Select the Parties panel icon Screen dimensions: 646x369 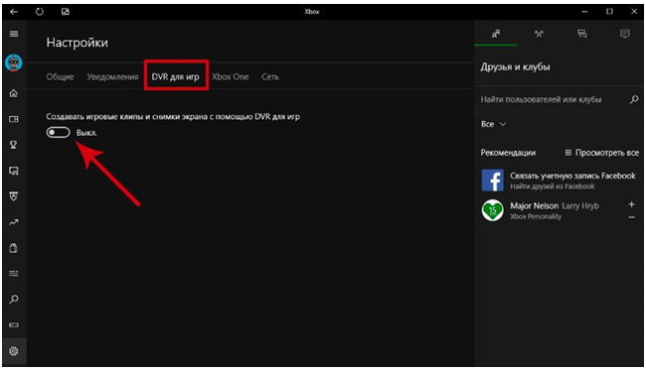click(539, 34)
